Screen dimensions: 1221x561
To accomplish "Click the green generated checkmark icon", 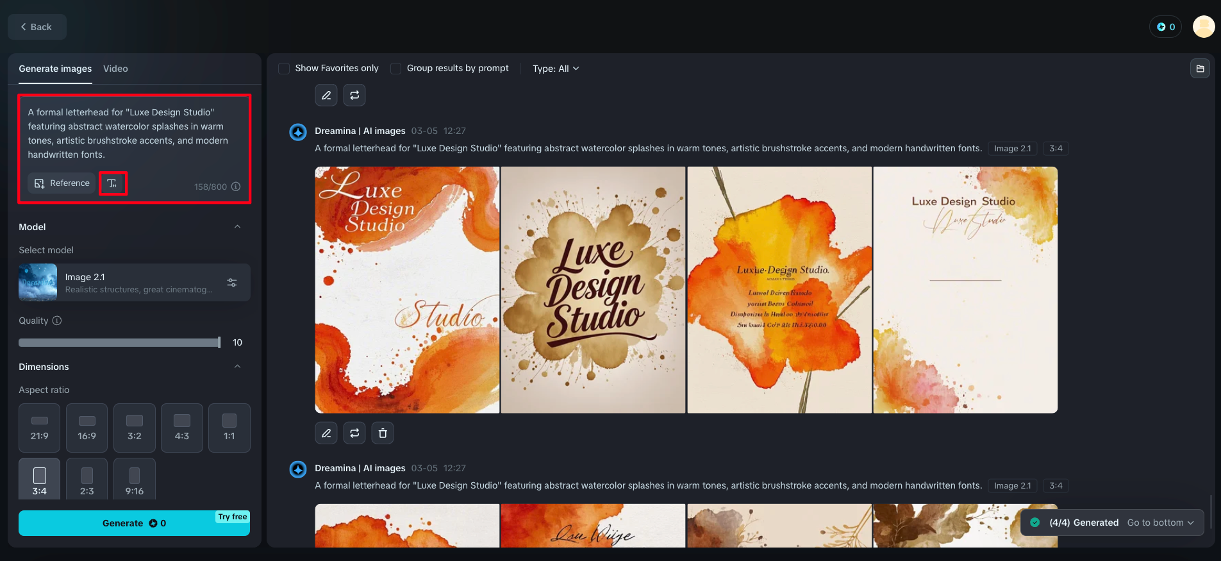I will tap(1034, 523).
